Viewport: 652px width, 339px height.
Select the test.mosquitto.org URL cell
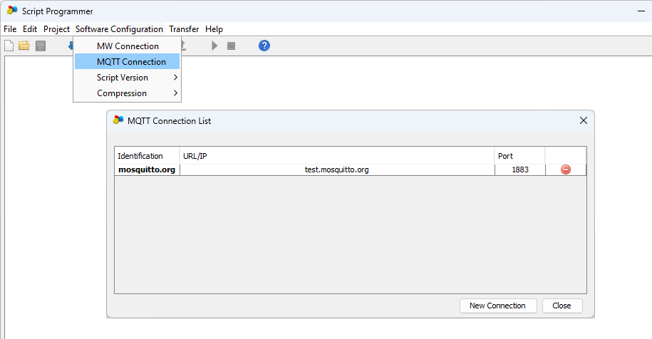337,169
